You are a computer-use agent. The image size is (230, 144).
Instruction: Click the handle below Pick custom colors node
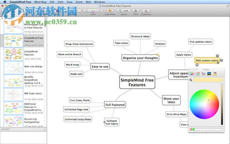(197, 65)
